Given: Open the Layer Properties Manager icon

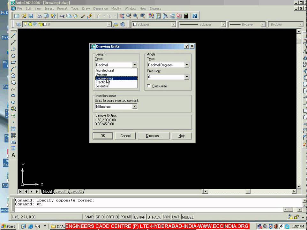Looking at the screenshot, I should (19, 25).
